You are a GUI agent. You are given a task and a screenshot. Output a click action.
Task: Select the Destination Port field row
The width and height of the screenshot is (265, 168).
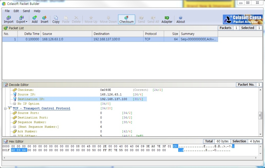33,118
